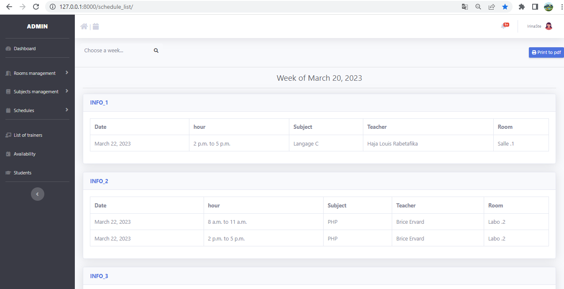This screenshot has height=289, width=564.
Task: Click the INFO_1 Teacher column header
Action: pos(428,127)
